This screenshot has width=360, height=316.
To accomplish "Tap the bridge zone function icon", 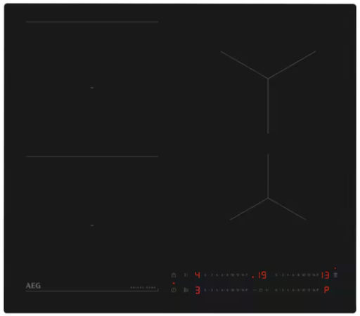I will click(x=186, y=290).
